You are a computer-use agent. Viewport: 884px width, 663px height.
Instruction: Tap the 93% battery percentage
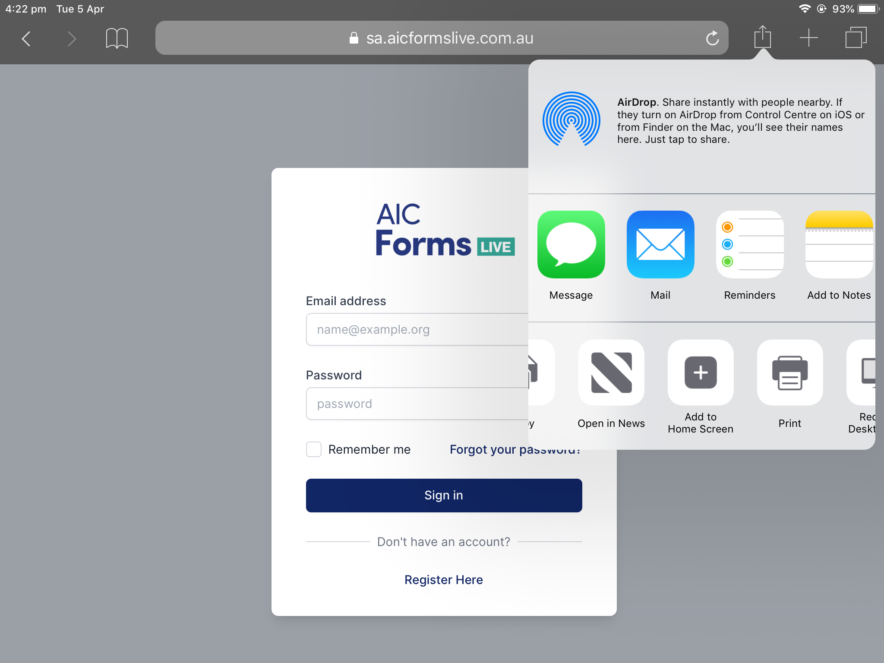click(x=843, y=9)
